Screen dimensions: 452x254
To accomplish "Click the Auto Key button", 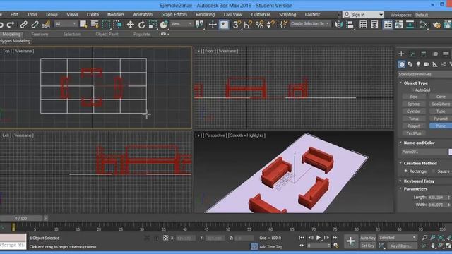I will pyautogui.click(x=368, y=238).
